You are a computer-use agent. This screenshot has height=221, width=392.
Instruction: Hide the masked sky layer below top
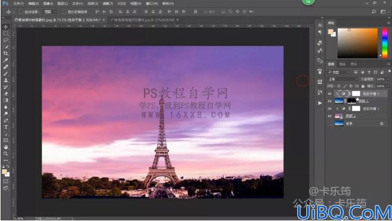click(330, 101)
